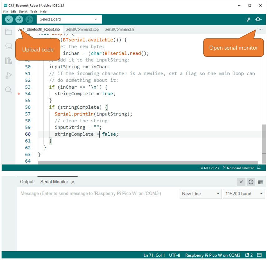
Task: Switch to the 05.1_Bluetooth_Robot.ino tab
Action: pos(39,29)
